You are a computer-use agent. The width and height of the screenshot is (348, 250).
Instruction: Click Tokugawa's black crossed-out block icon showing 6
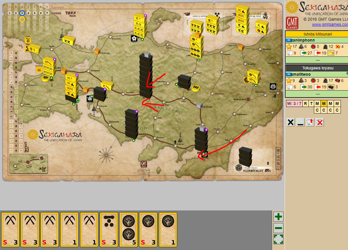click(x=337, y=81)
